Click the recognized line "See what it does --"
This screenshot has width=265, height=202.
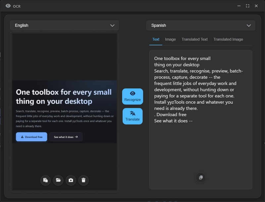(x=173, y=121)
